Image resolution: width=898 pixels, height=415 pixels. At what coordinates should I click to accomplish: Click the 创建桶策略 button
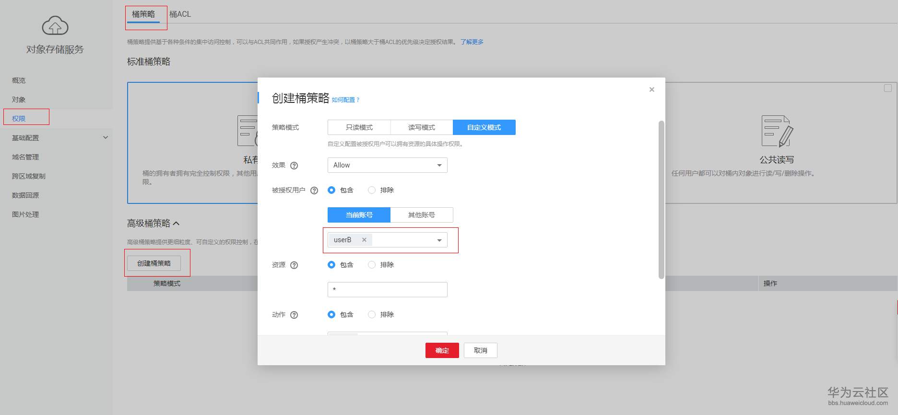154,263
